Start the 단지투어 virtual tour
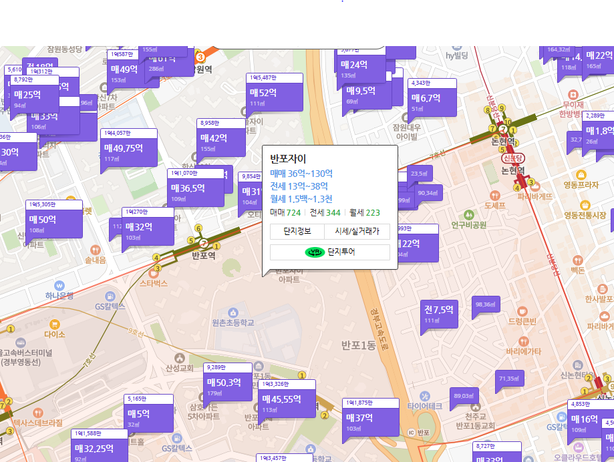 coord(330,252)
